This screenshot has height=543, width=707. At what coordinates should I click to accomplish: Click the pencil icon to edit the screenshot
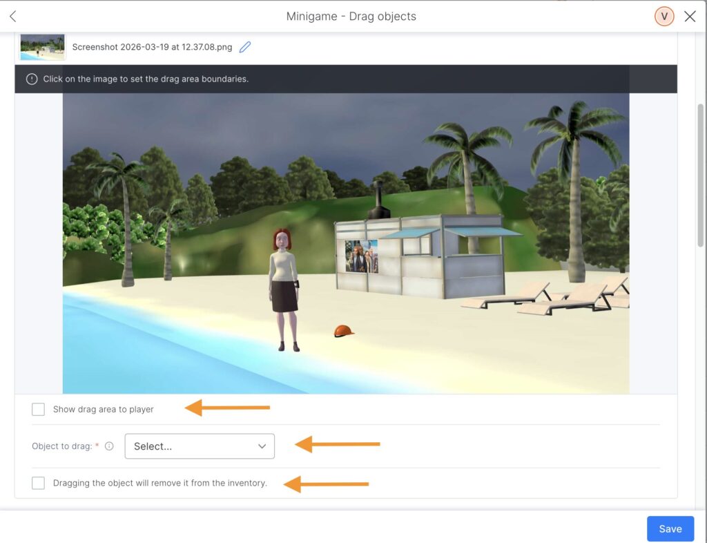click(245, 47)
